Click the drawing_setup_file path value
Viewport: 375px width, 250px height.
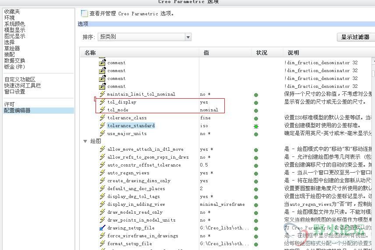pyautogui.click(x=224, y=228)
